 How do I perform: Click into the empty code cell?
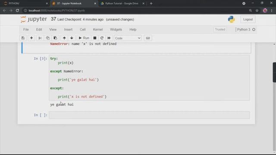click(149, 115)
